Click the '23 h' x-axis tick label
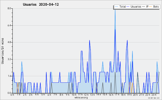162x100 pixels. (154, 95)
